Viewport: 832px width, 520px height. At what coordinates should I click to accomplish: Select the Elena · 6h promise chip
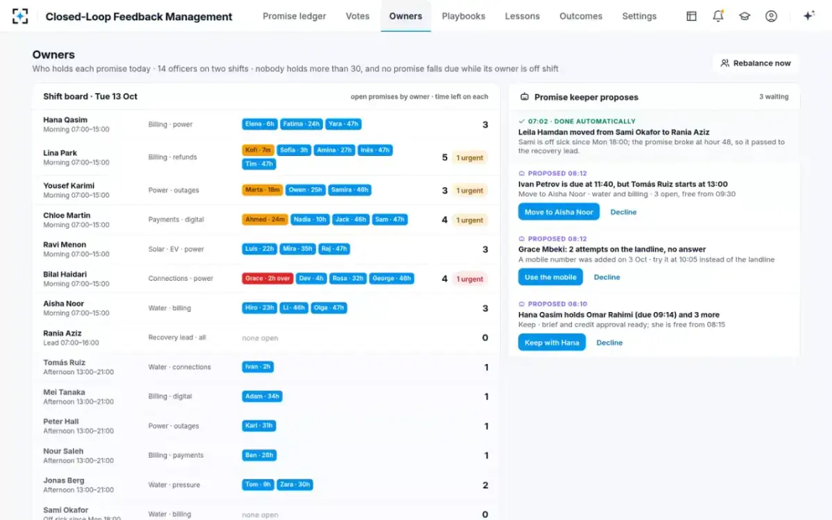point(260,124)
